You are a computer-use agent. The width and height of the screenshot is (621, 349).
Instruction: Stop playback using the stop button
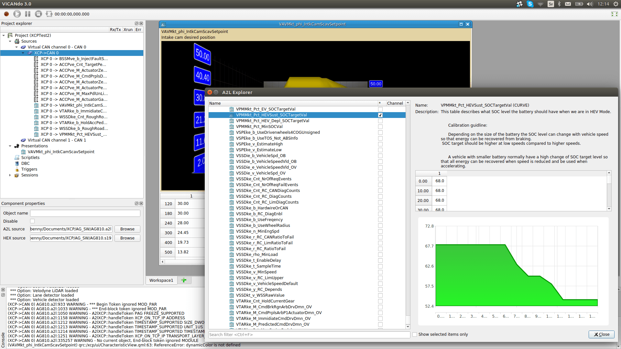click(x=38, y=14)
